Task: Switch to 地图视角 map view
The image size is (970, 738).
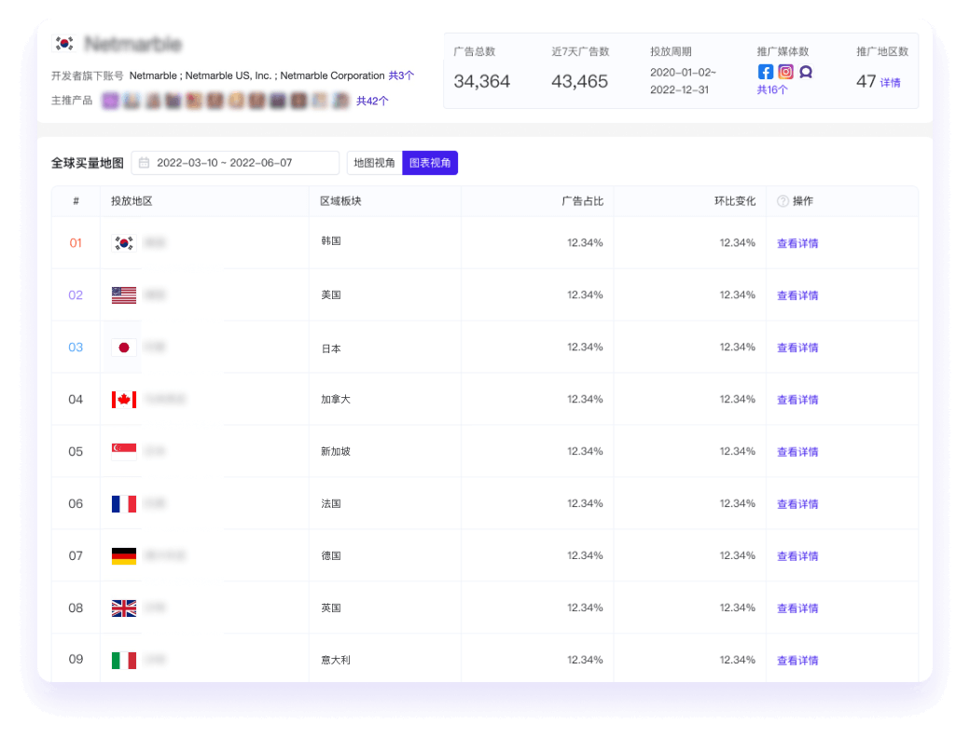Action: [374, 163]
